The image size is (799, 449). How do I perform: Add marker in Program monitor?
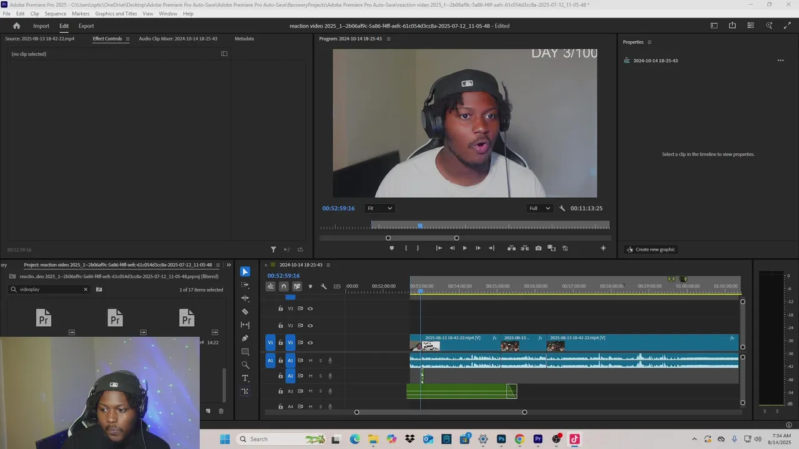[391, 248]
